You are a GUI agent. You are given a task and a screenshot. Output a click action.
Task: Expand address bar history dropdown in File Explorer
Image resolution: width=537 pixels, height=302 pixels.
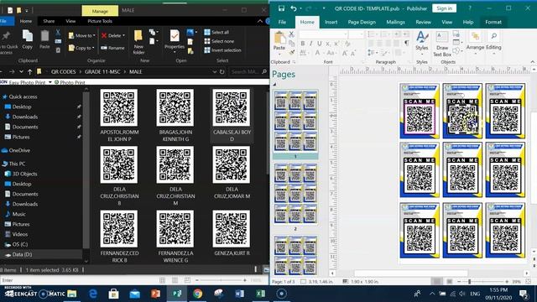pyautogui.click(x=215, y=72)
